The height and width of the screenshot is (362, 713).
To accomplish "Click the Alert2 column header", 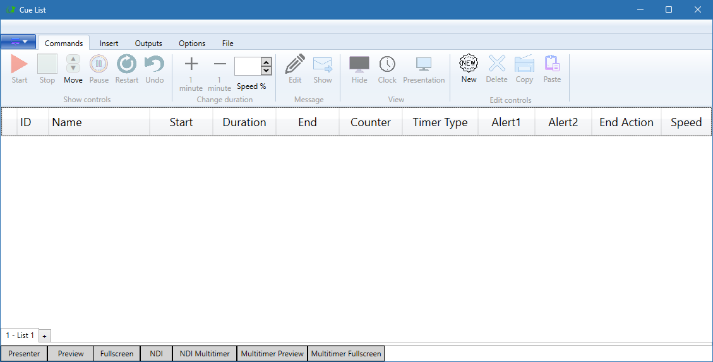I will [x=563, y=122].
